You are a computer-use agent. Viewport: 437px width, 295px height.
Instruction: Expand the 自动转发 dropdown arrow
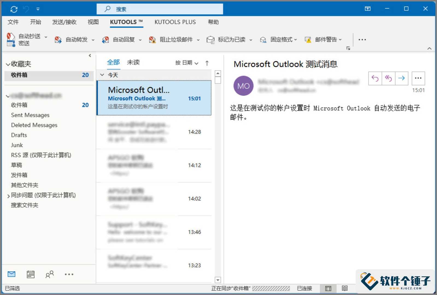point(93,40)
